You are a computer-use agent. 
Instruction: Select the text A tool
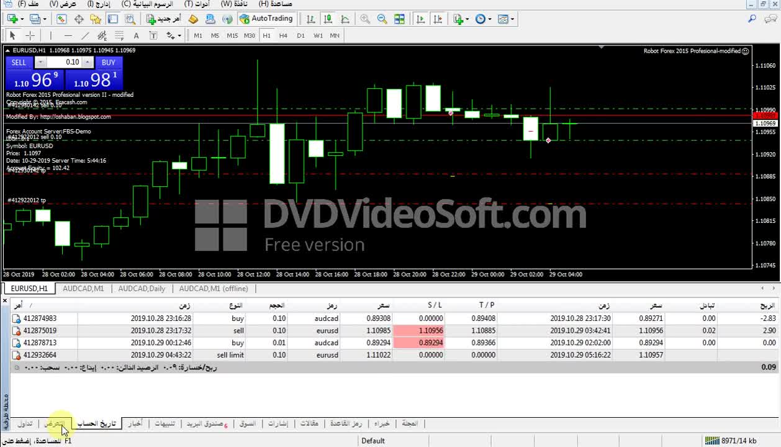point(136,35)
